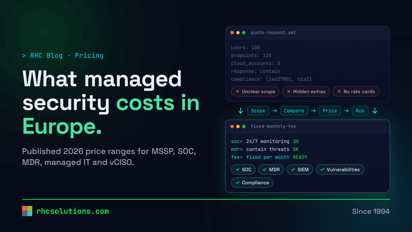Screen dimensions: 412x232
Task: Click the red dot in quote-request.yml window
Action: 232,33
